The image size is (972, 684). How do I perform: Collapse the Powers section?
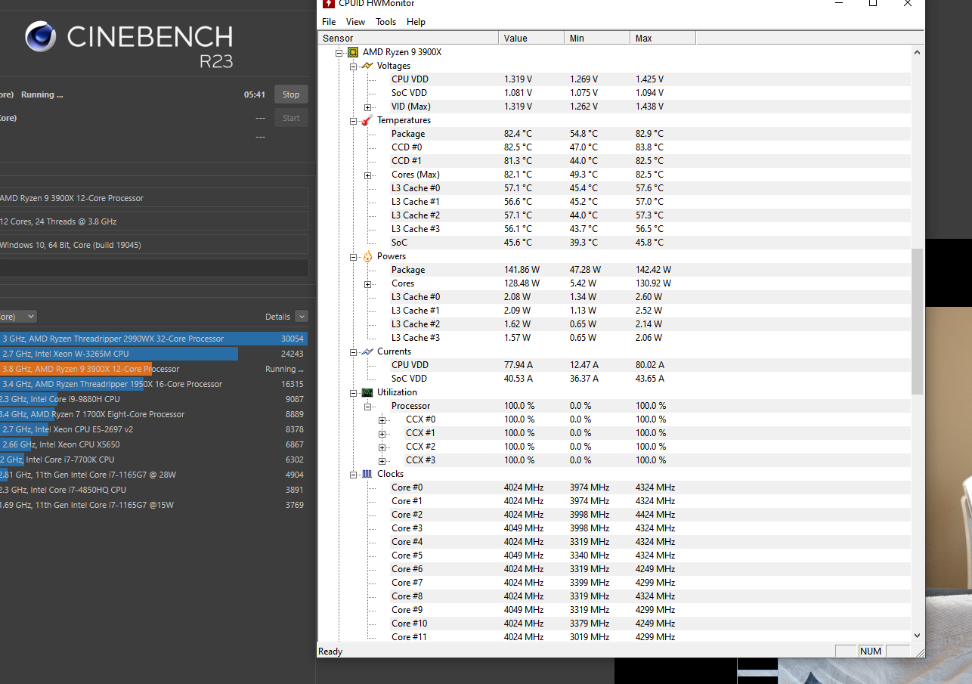[353, 257]
